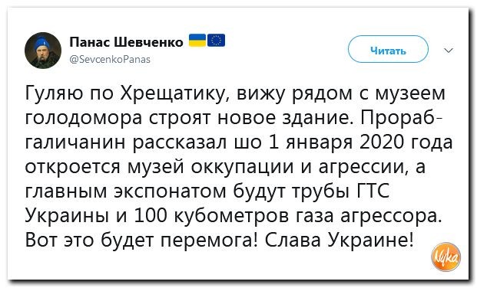Open Панас Шевченко's profile avatar
Image resolution: width=477 pixels, height=288 pixels.
pos(43,51)
